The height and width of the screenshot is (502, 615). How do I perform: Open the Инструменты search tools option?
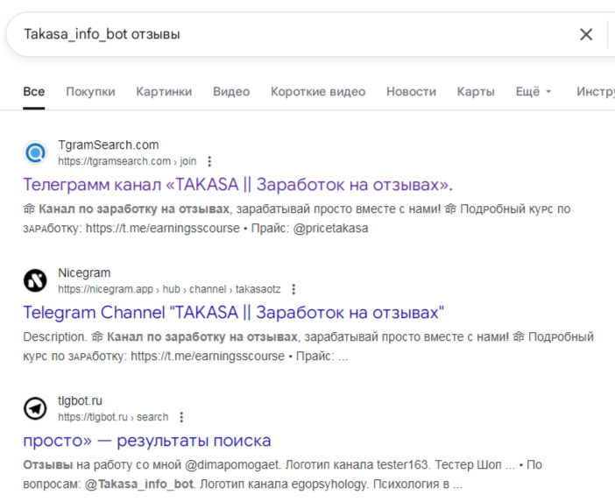596,92
